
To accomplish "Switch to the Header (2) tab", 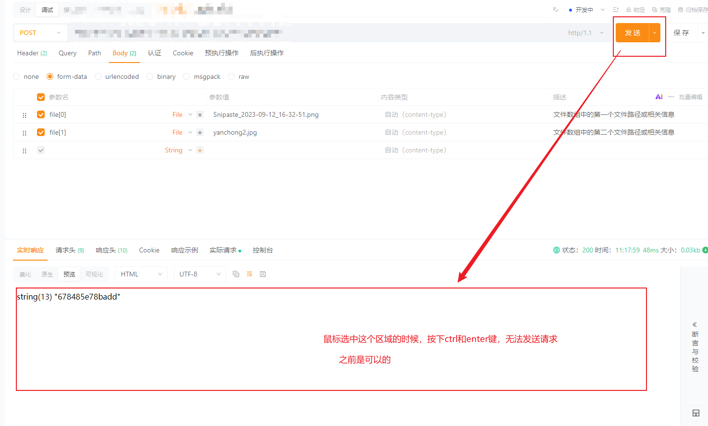I will (32, 53).
